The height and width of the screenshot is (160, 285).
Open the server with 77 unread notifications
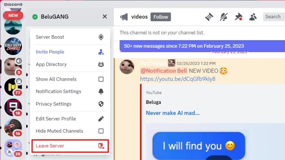point(13,87)
